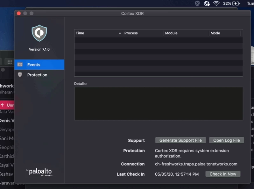This screenshot has height=189, width=254.
Task: Click the paloalto networks logo
Action: (x=39, y=172)
